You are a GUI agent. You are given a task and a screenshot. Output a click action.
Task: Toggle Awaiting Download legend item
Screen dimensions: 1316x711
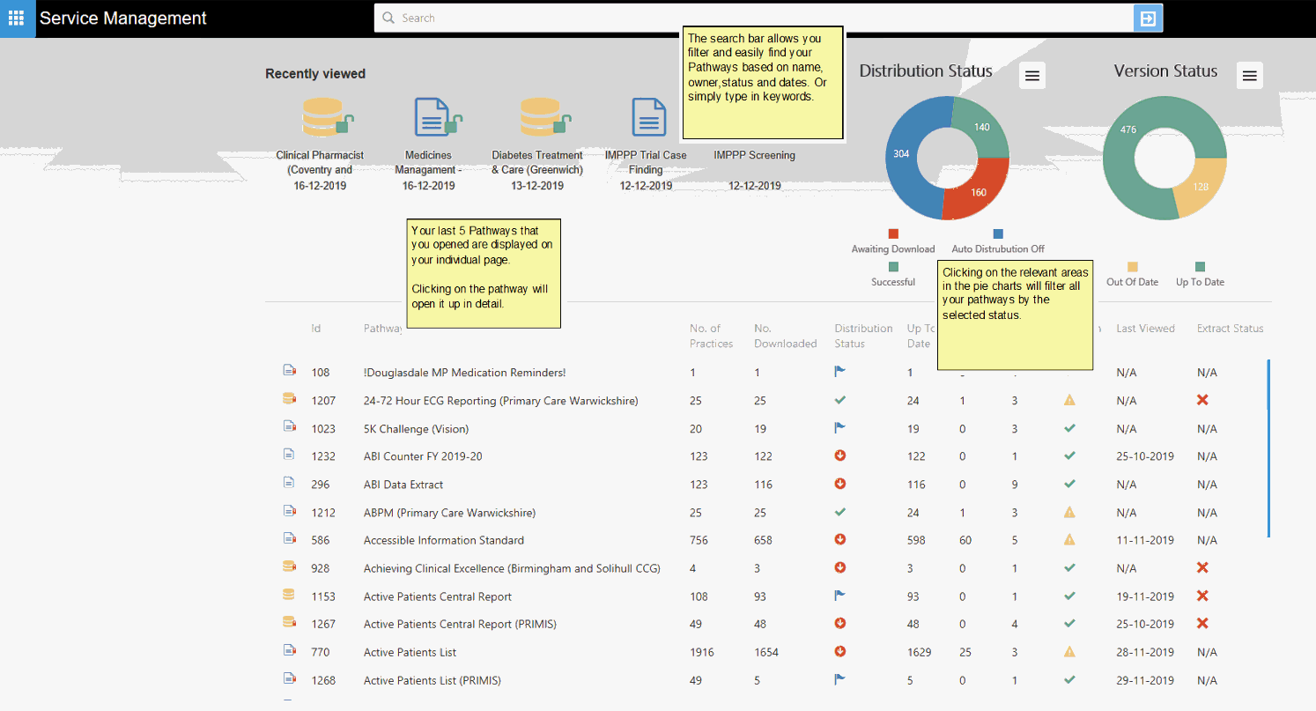893,241
